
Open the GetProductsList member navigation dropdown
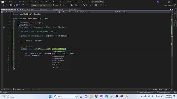(x=143, y=12)
